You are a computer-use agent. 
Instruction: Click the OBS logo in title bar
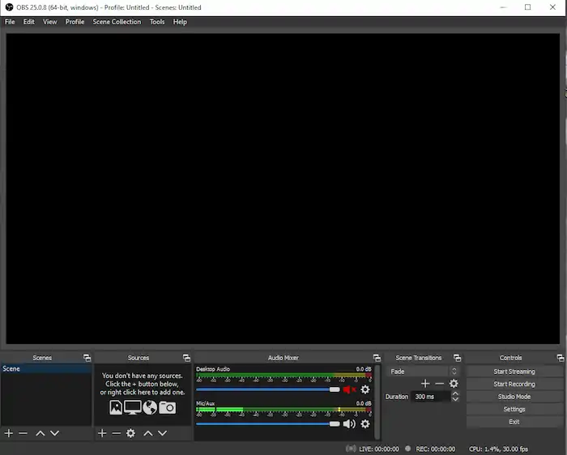[x=9, y=7]
